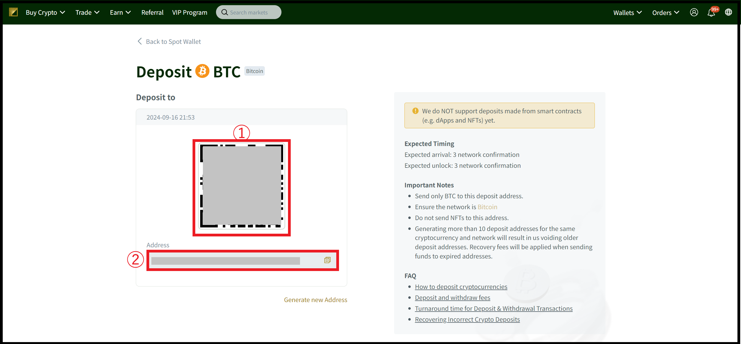
Task: Generate new Address link
Action: pyautogui.click(x=316, y=300)
